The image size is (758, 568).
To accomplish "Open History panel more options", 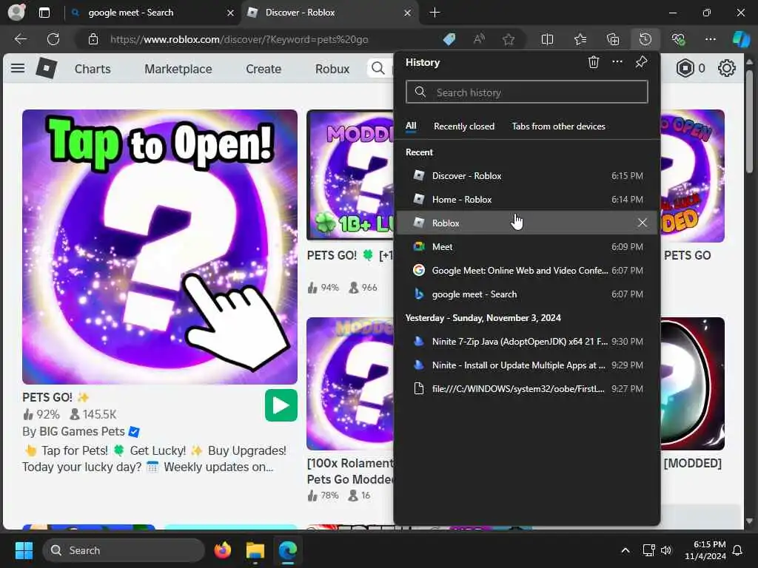I will pyautogui.click(x=617, y=62).
